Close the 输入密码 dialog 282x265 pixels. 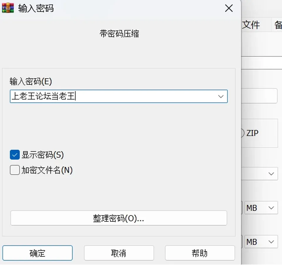coord(229,8)
